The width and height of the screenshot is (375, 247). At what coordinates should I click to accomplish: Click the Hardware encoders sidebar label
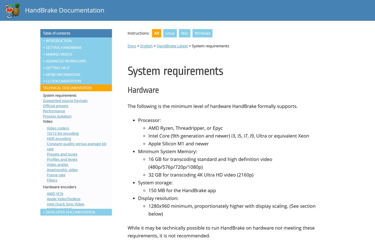[x=60, y=187]
